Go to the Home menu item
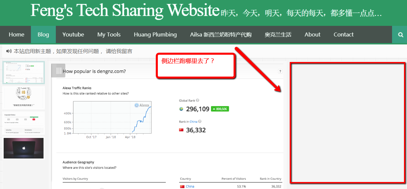 click(x=17, y=34)
